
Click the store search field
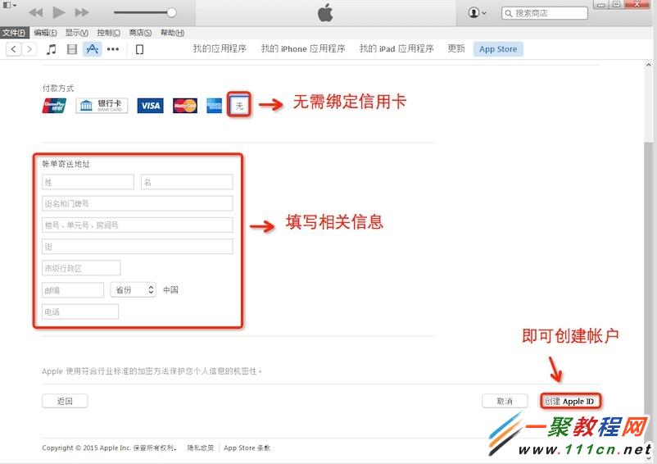544,13
